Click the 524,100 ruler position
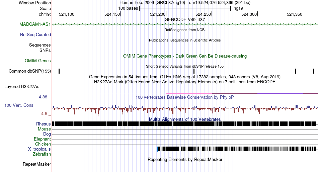The height and width of the screenshot is (172, 318). tap(67, 14)
